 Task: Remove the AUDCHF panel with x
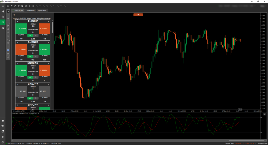48,22
